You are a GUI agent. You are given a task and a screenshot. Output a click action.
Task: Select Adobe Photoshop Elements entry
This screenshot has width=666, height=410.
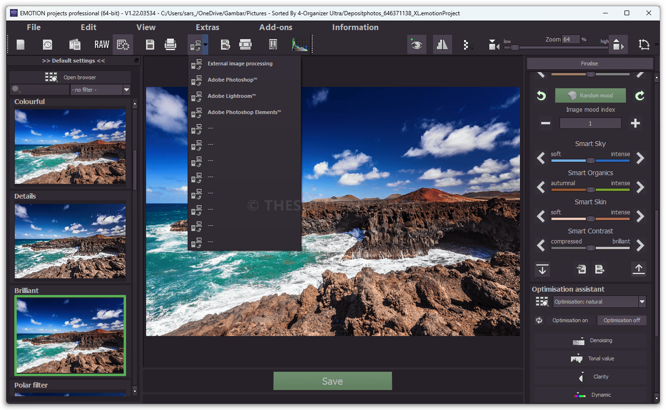(x=244, y=112)
